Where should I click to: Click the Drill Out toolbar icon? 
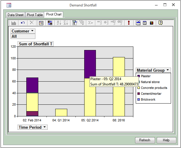point(113,23)
